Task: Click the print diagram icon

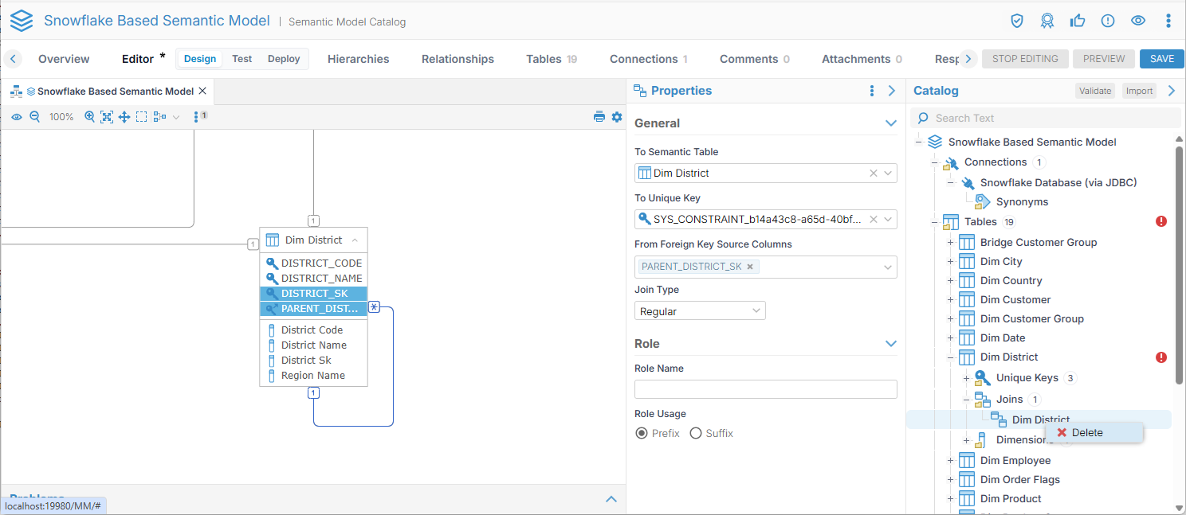Action: pos(599,117)
